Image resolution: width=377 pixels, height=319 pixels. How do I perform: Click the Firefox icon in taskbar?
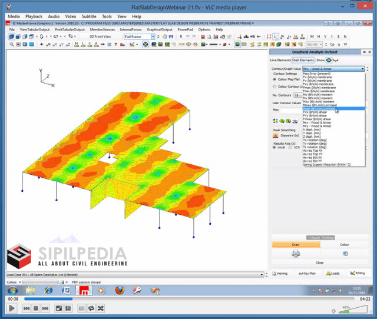point(120,290)
